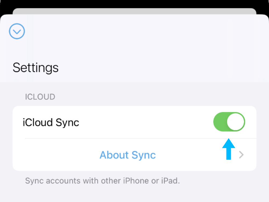
Task: Click the gray sheet behind the Settings card
Action: pos(134,11)
